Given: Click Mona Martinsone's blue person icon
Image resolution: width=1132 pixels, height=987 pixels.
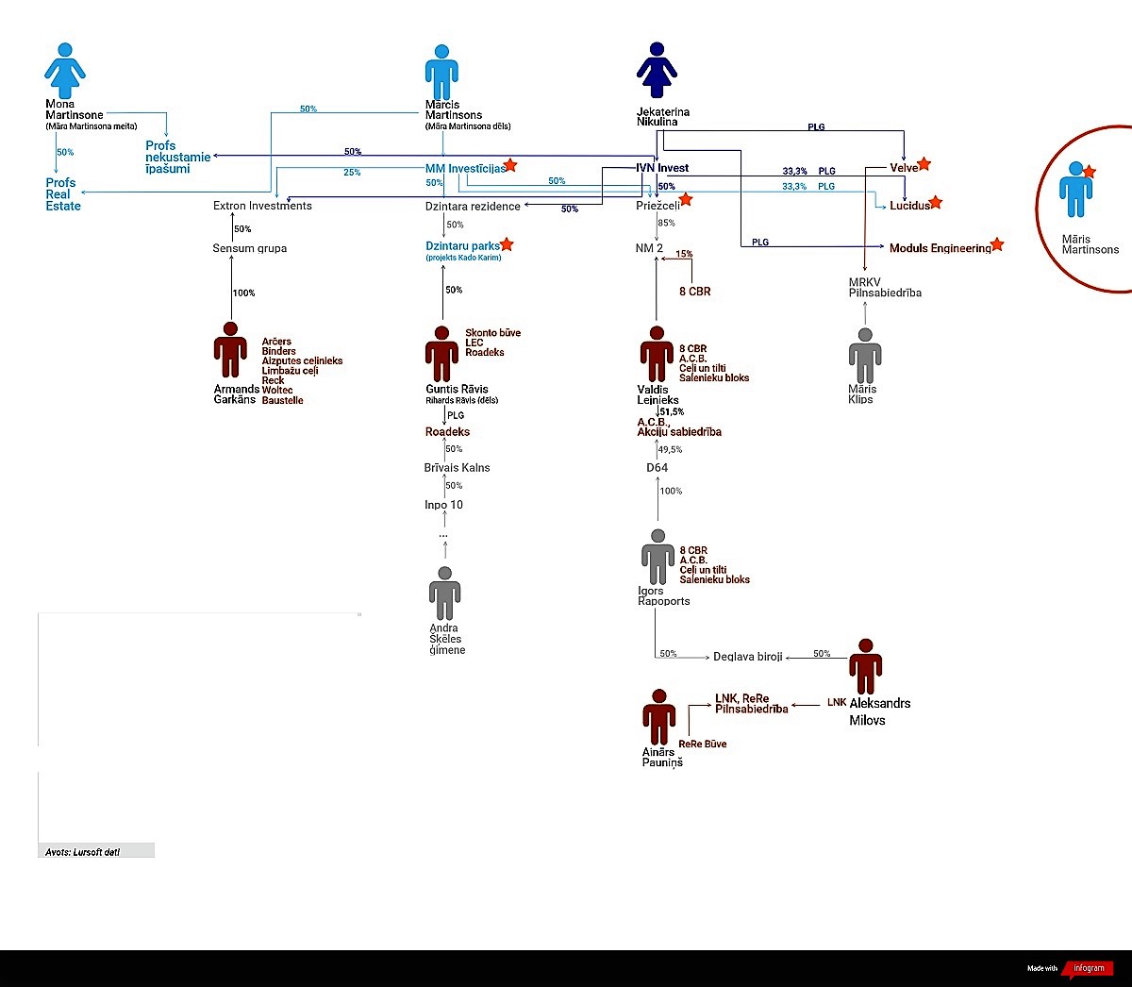Looking at the screenshot, I should 64,71.
